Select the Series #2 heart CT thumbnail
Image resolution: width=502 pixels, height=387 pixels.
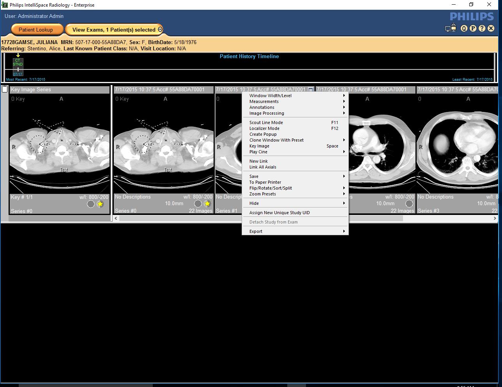[x=382, y=144]
